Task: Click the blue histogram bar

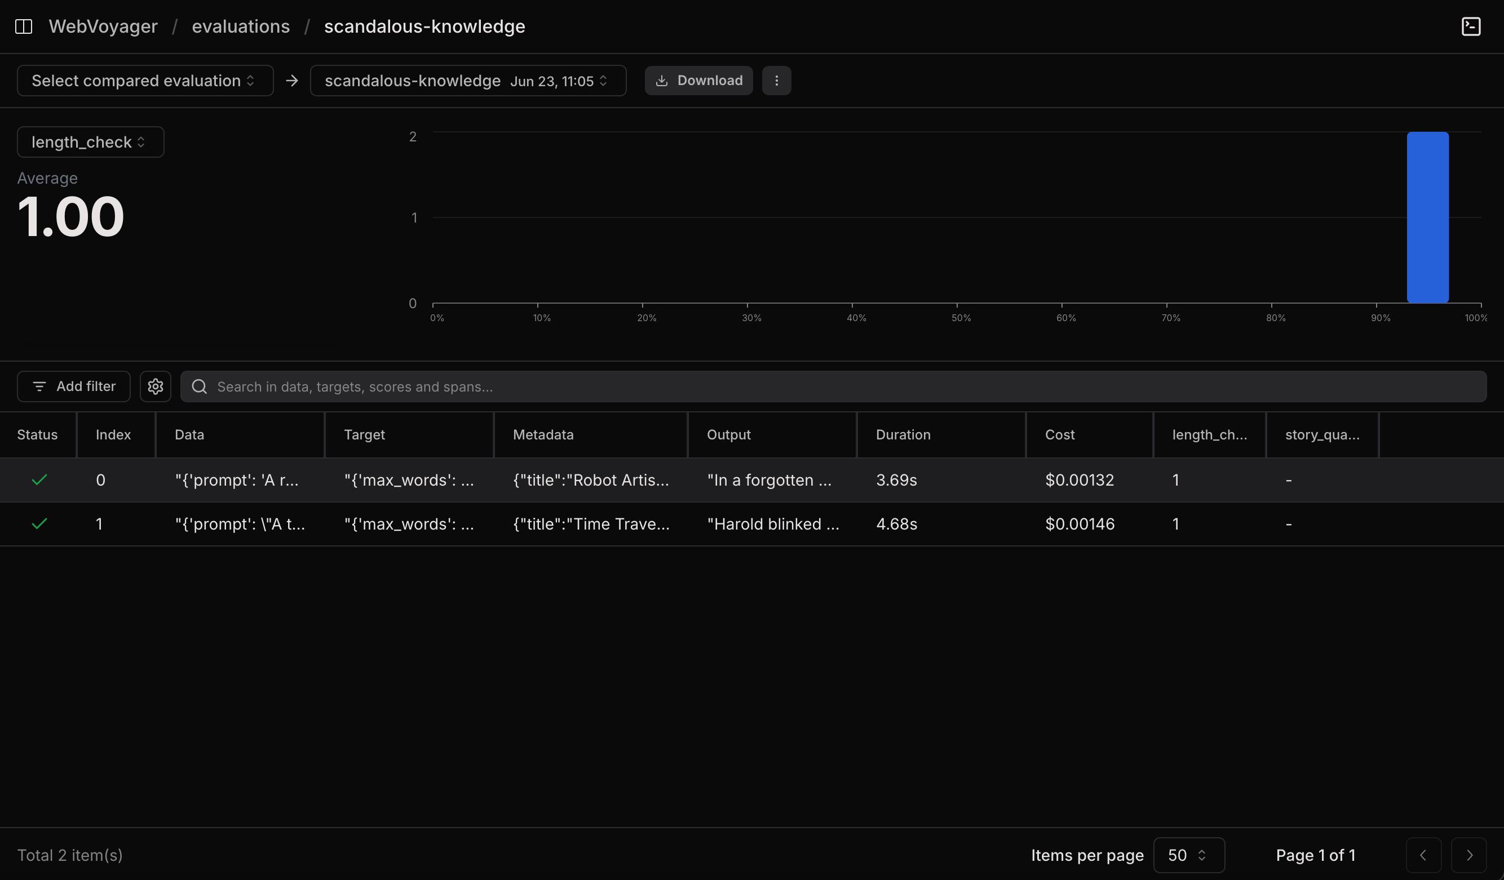Action: (x=1427, y=217)
